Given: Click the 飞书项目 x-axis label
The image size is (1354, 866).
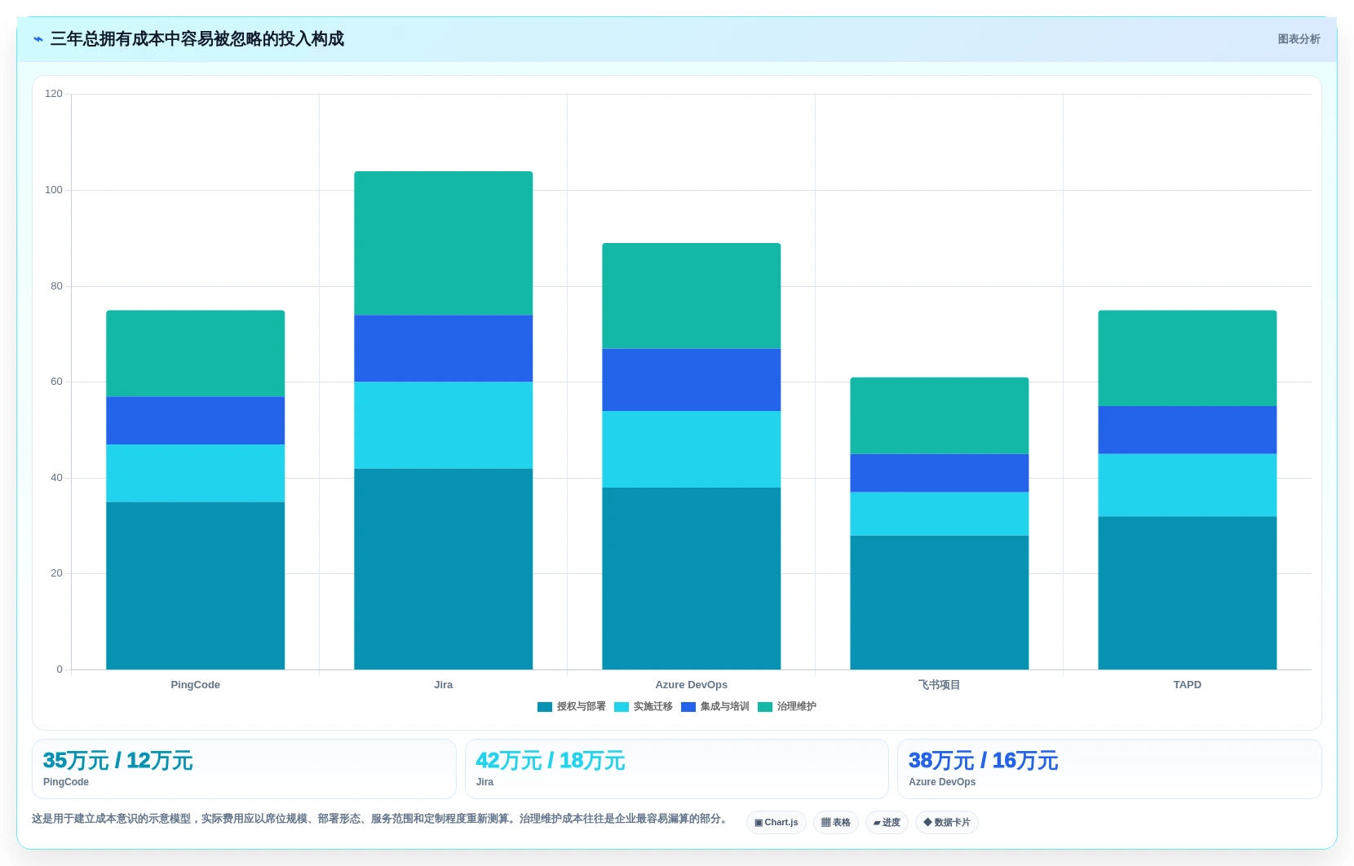Looking at the screenshot, I should (x=940, y=685).
